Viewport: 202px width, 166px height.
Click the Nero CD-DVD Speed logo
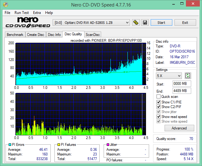28,22
